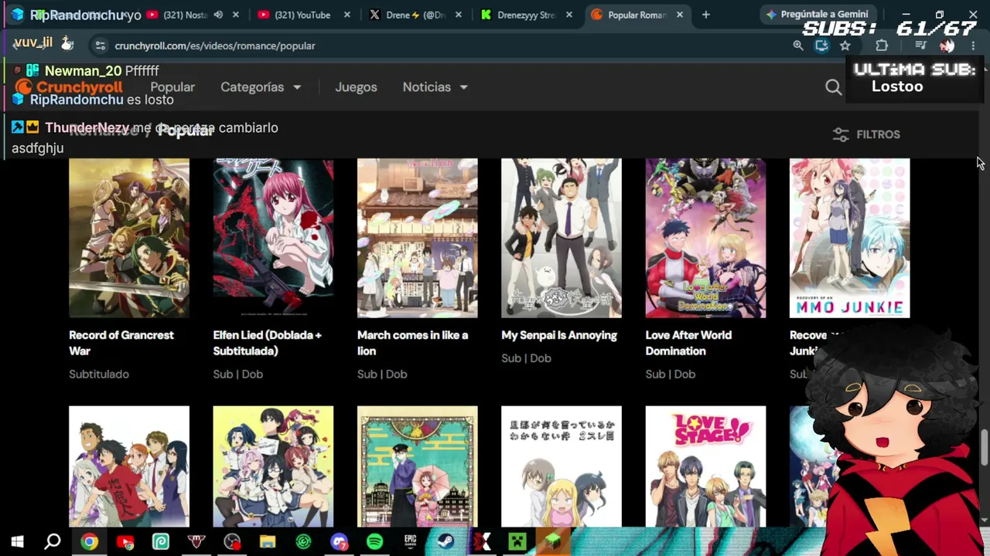Screen dimensions: 990x556
Task: Open OBS Studio from the taskbar
Action: (232, 542)
